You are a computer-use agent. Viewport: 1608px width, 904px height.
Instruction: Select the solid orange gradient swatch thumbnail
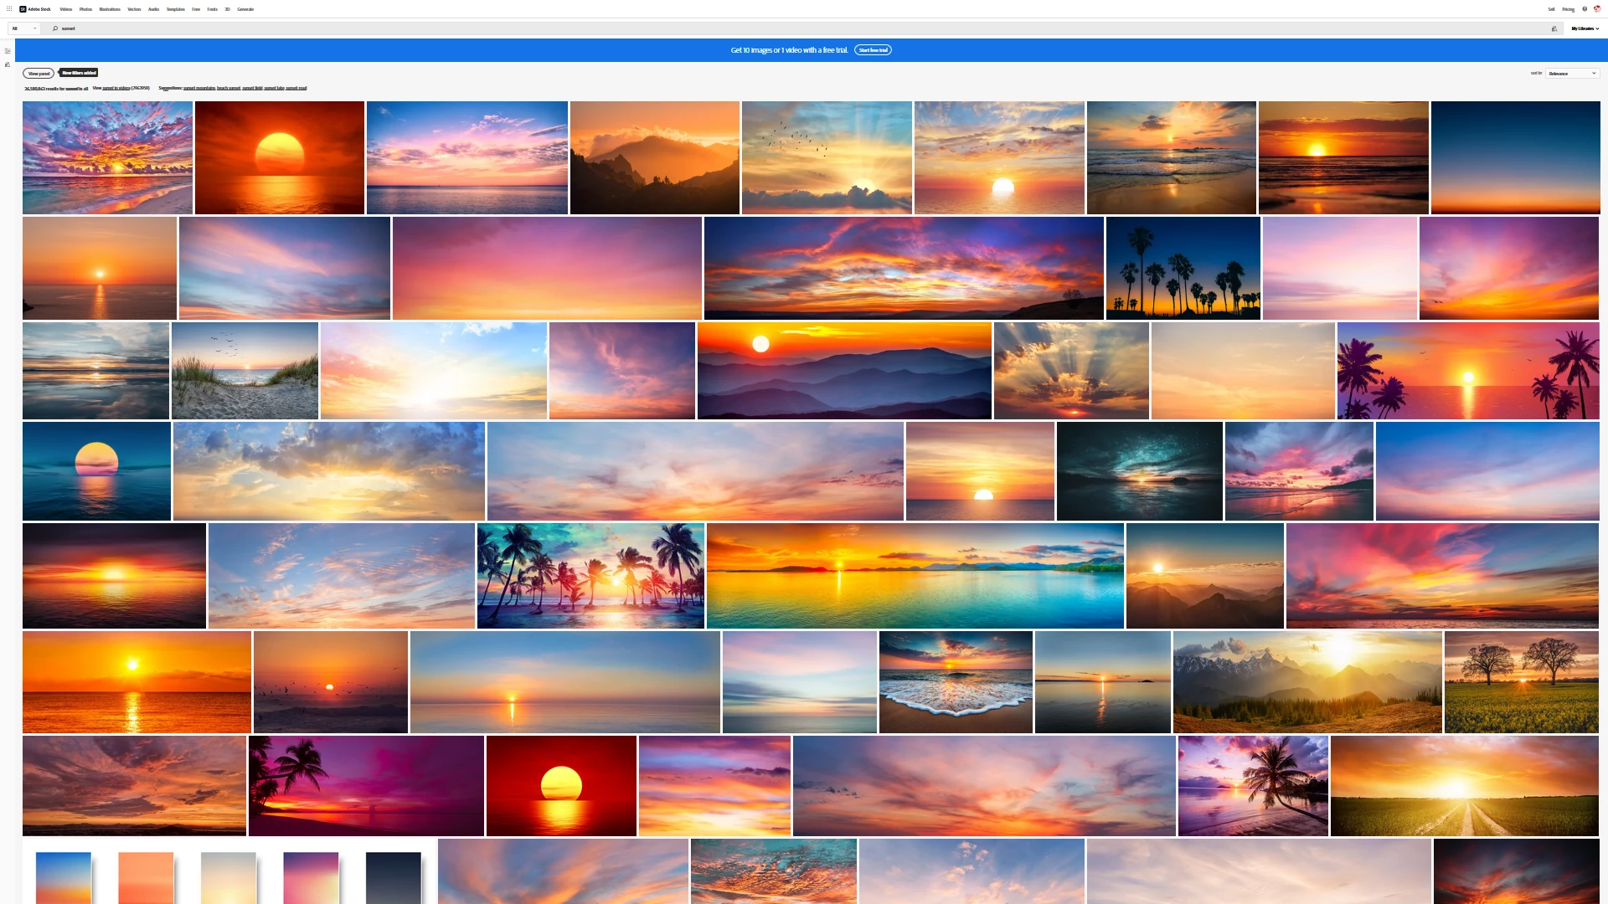(x=146, y=877)
